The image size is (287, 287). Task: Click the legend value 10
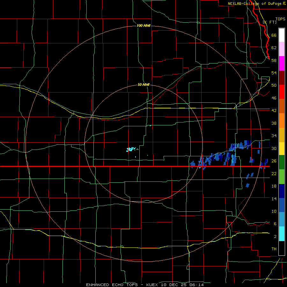click(274, 211)
